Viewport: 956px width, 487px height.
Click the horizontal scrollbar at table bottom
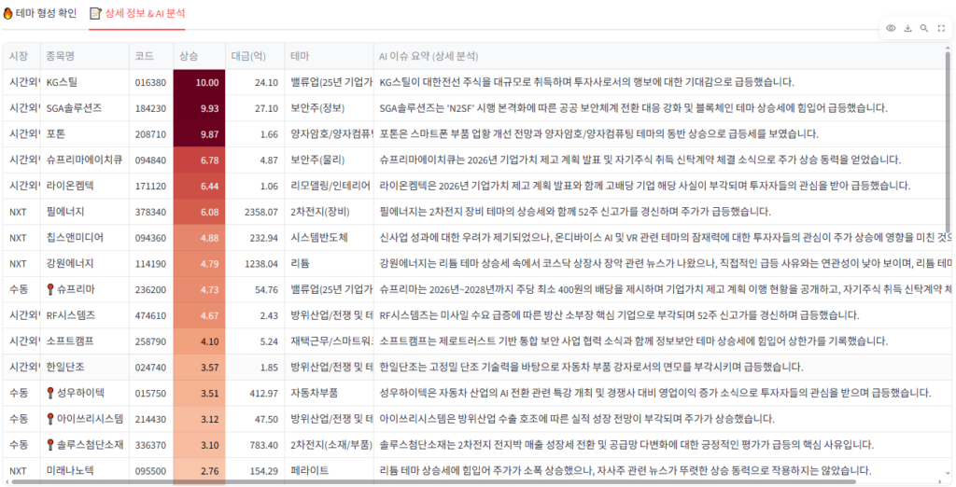click(467, 482)
